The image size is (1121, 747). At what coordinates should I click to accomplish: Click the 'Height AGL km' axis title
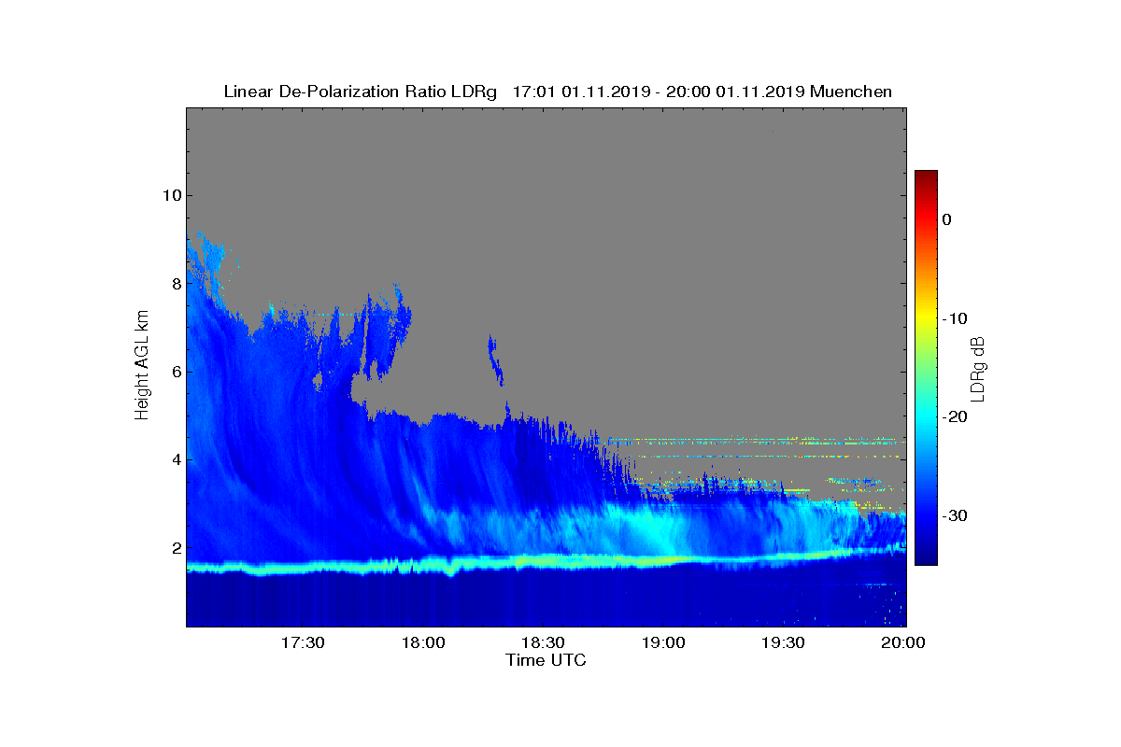(142, 367)
